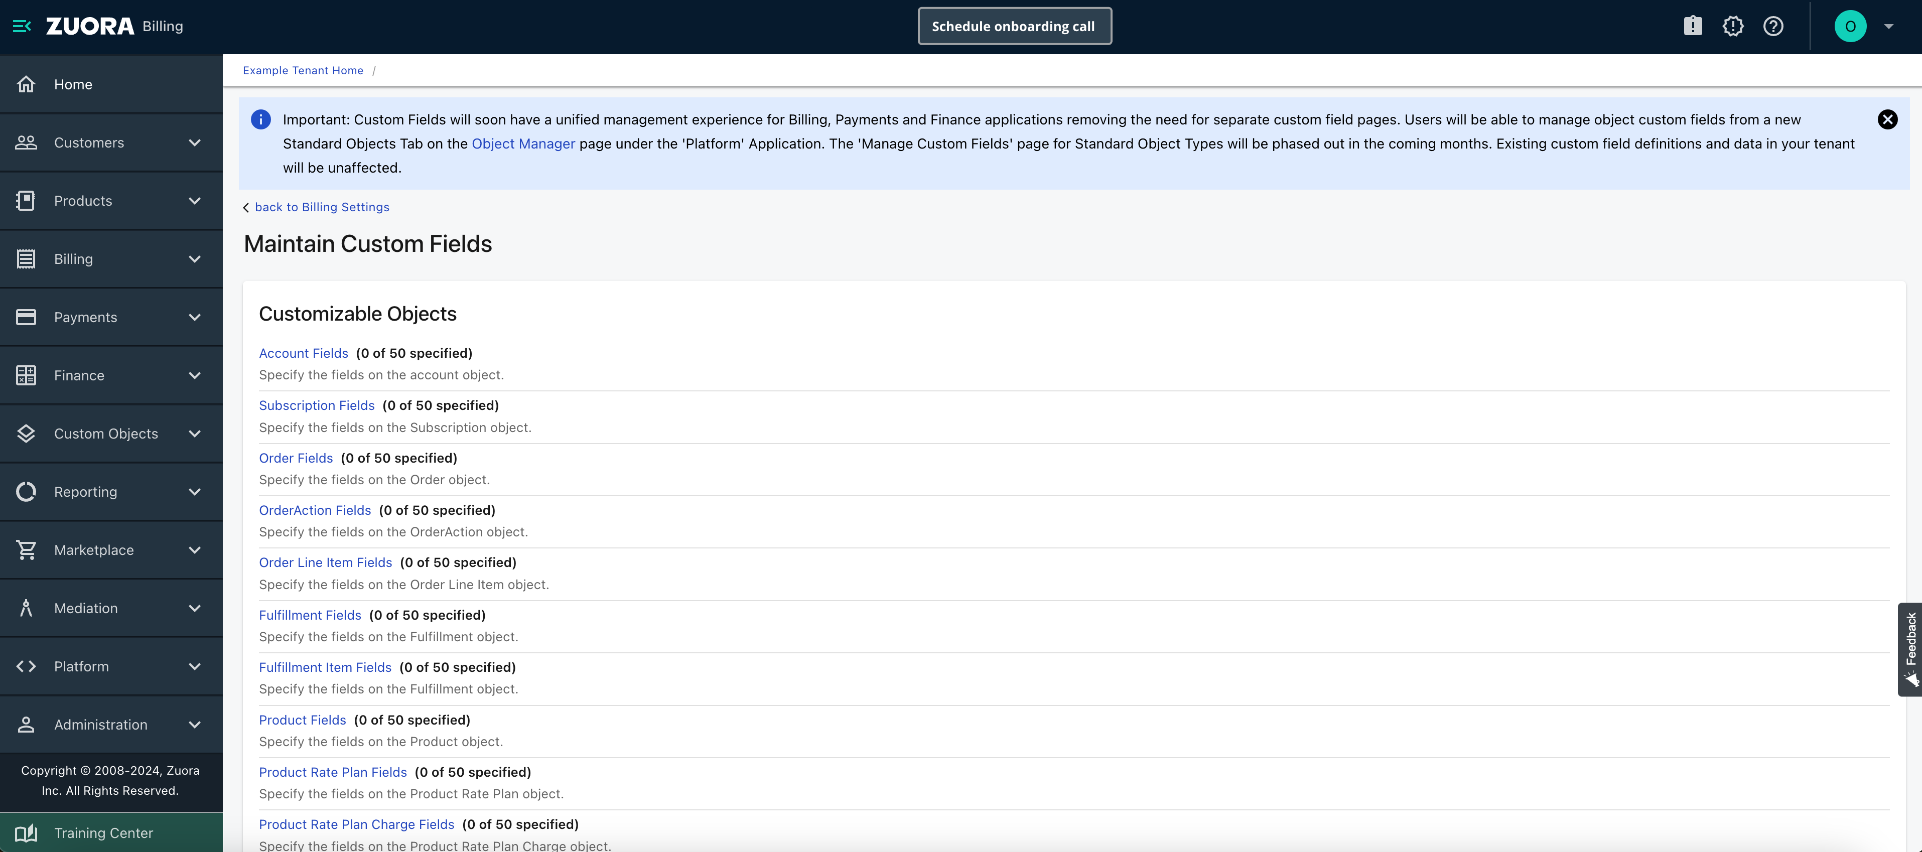
Task: Click the Customizable Objects heading
Action: point(357,313)
